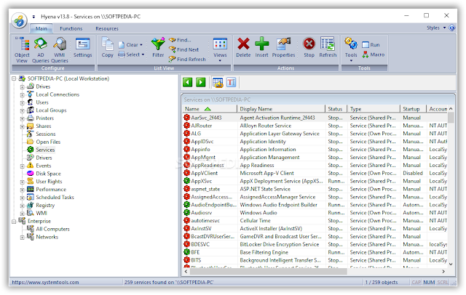Select the AJRouter service row

coord(315,126)
